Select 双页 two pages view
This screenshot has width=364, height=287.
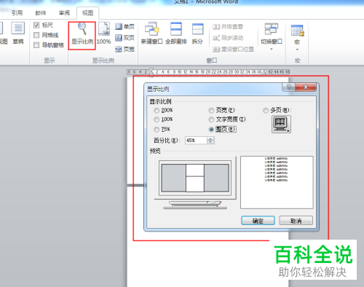click(x=124, y=38)
